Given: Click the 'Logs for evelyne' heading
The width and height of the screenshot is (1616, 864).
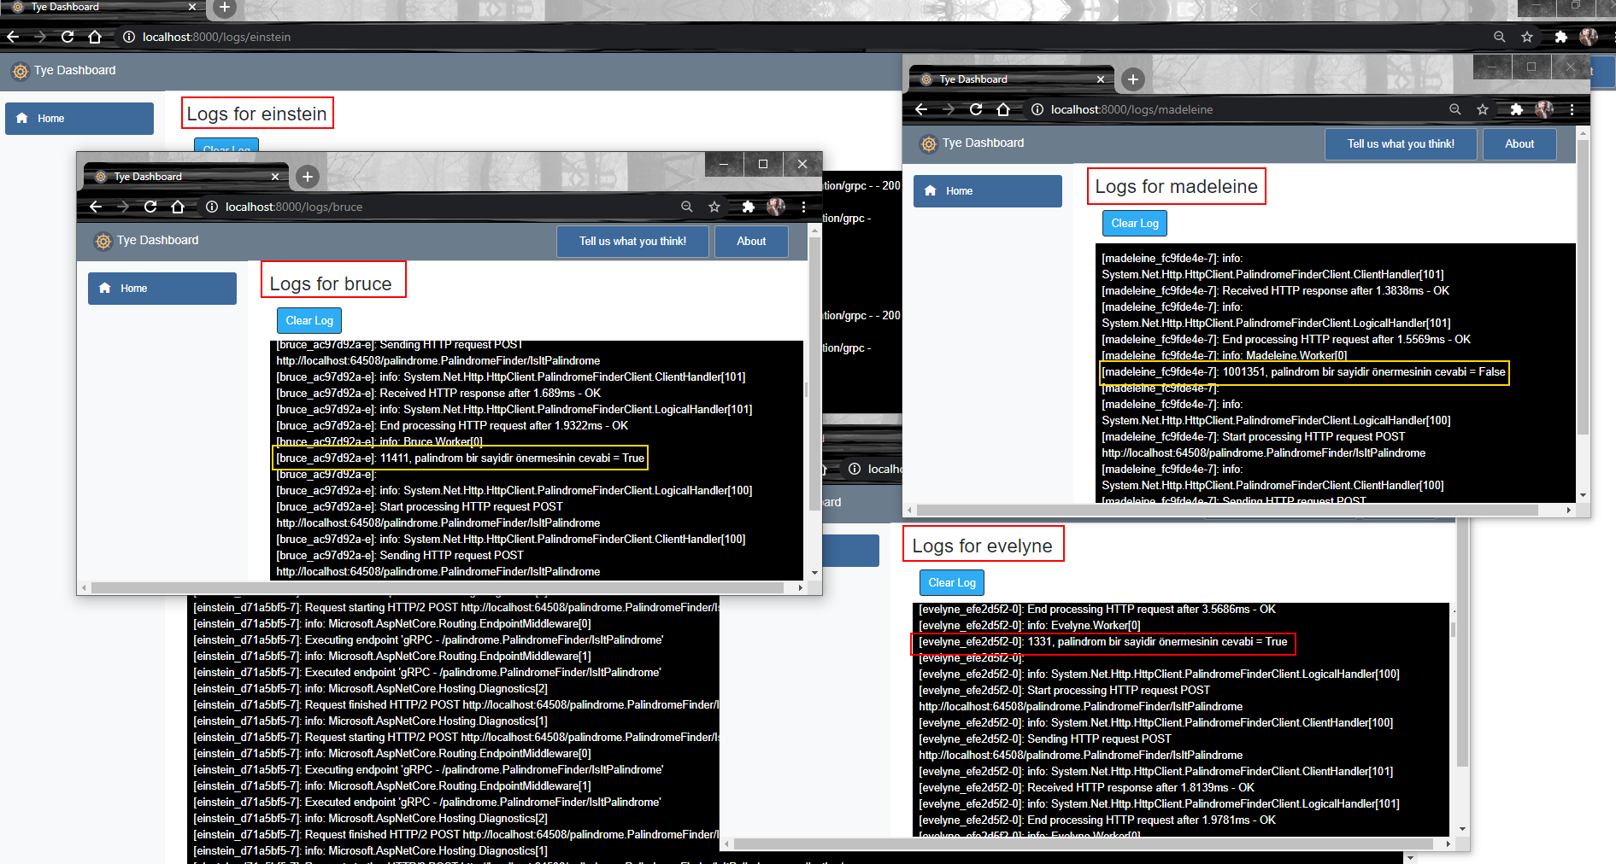Looking at the screenshot, I should pyautogui.click(x=982, y=546).
